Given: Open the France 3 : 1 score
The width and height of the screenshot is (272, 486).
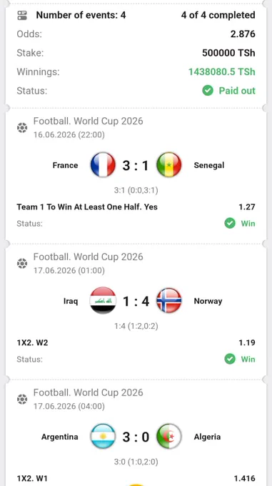Looking at the screenshot, I should pyautogui.click(x=136, y=165).
